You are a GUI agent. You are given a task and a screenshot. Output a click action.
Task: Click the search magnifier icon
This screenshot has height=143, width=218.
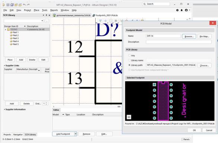click(x=144, y=4)
